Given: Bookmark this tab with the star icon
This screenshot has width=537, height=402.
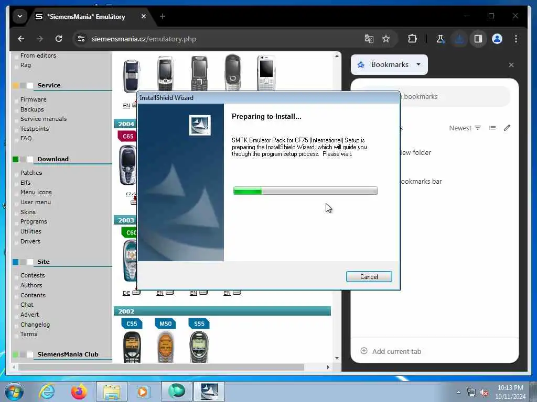Looking at the screenshot, I should click(386, 39).
